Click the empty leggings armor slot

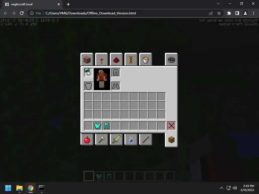point(116,72)
